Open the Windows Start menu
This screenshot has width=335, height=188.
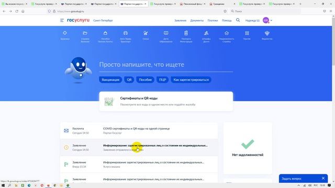click(3, 185)
